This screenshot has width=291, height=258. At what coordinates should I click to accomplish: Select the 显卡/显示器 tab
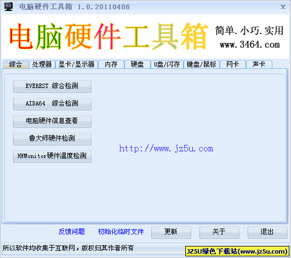(77, 64)
